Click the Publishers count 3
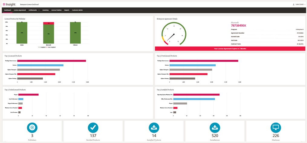The height and width of the screenshot is (143, 307). pyautogui.click(x=32, y=136)
